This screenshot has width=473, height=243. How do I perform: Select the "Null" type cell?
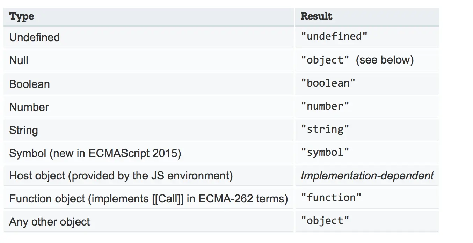pyautogui.click(x=19, y=60)
